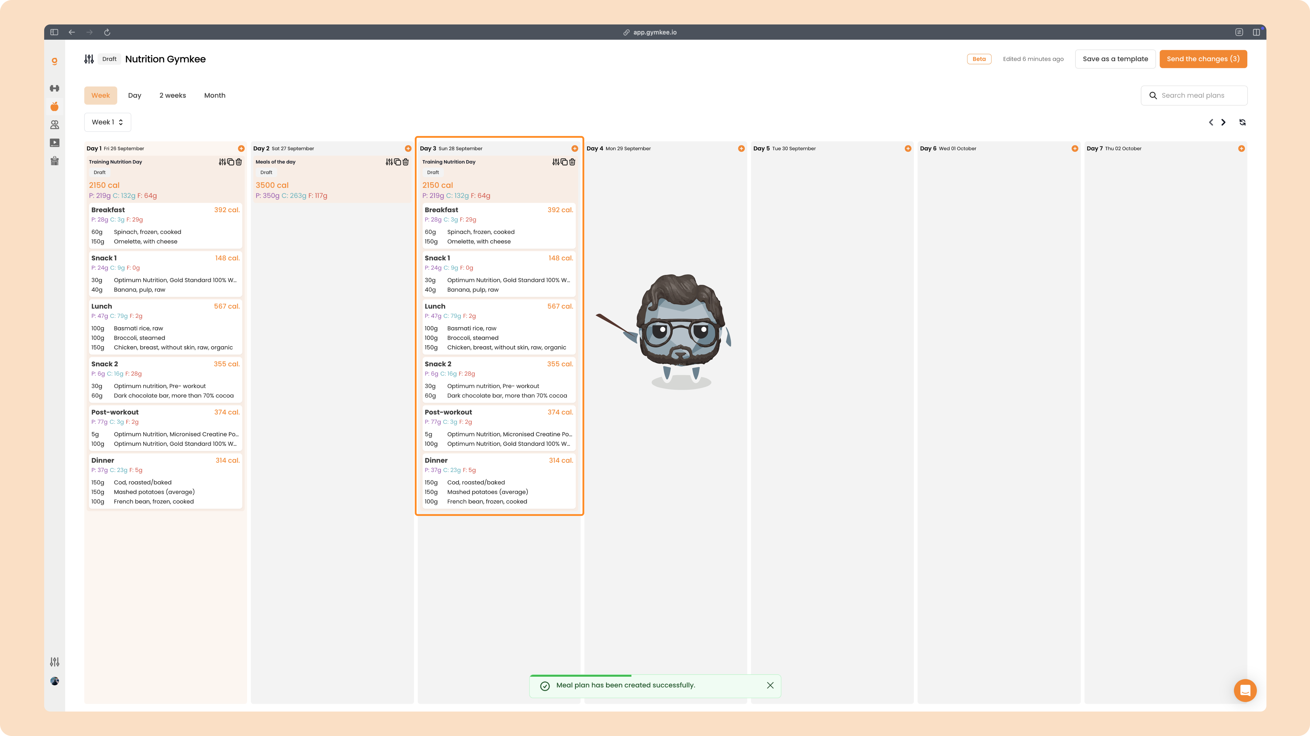This screenshot has width=1310, height=736.
Task: Switch to the Week view tab
Action: (x=101, y=95)
